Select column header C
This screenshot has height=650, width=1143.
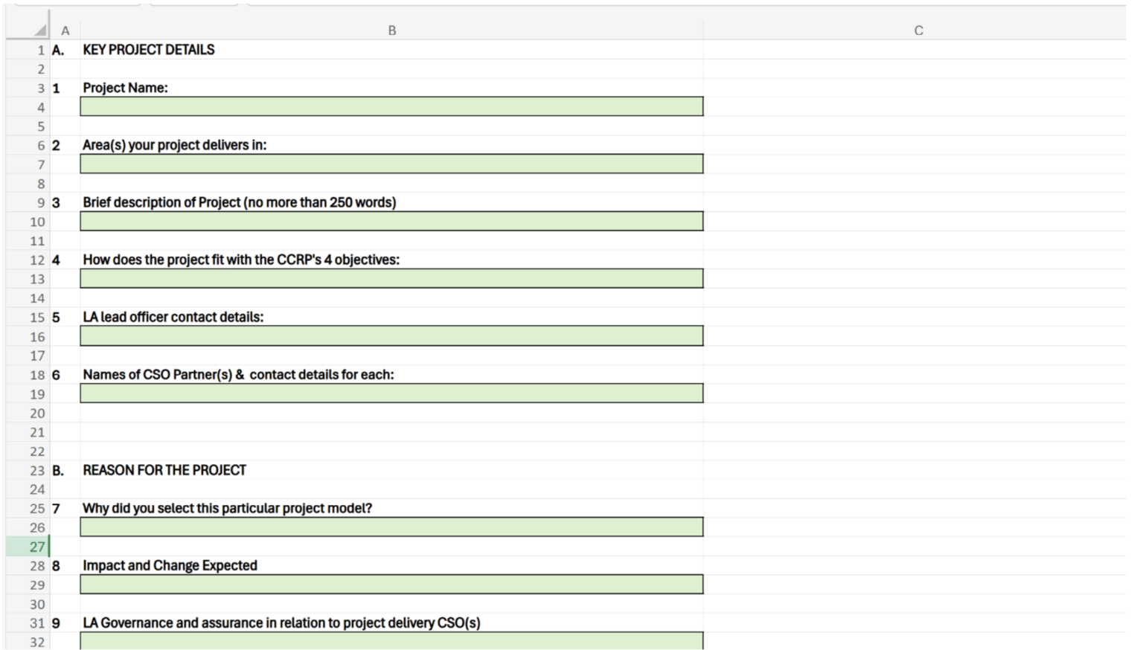point(919,30)
